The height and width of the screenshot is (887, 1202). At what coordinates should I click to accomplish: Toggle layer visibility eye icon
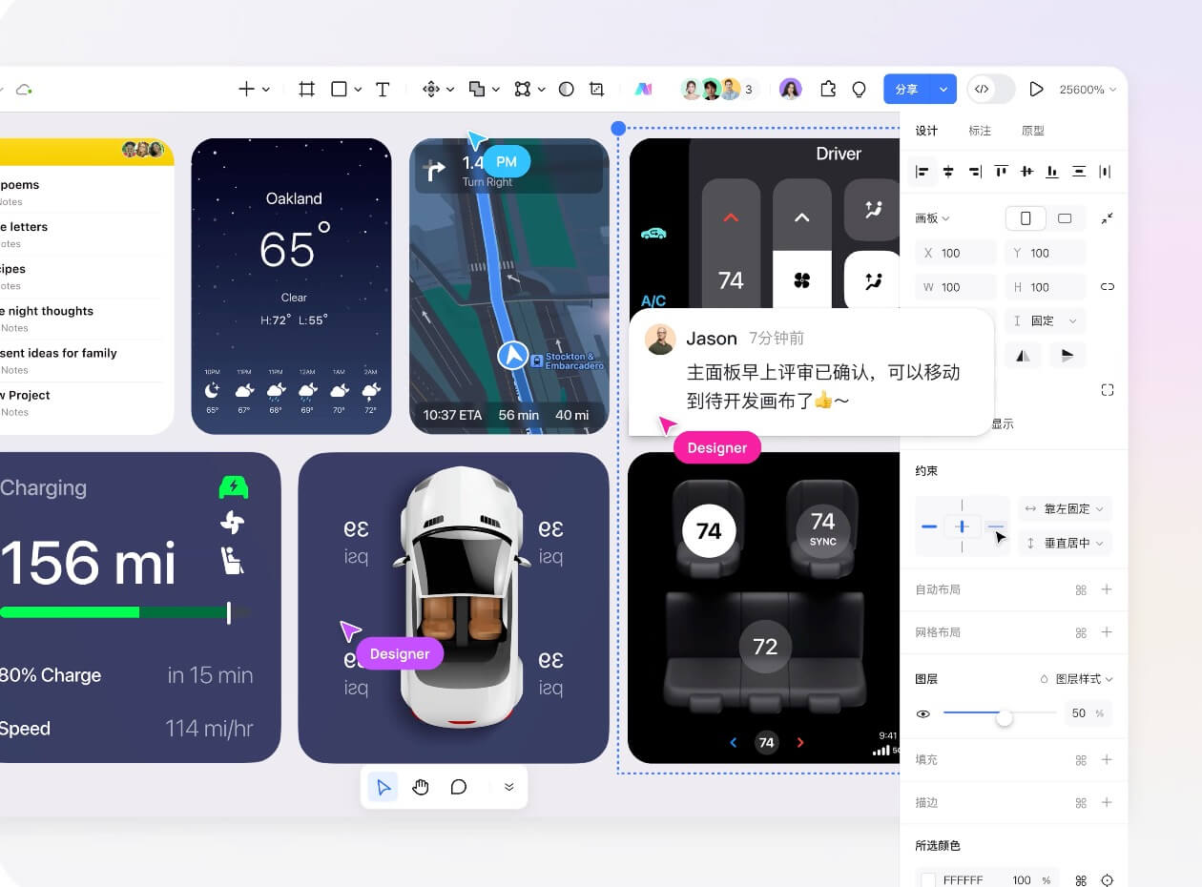pyautogui.click(x=923, y=713)
